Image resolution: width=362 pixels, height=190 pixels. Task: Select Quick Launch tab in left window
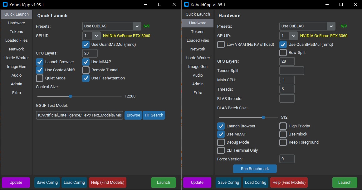tap(17, 14)
